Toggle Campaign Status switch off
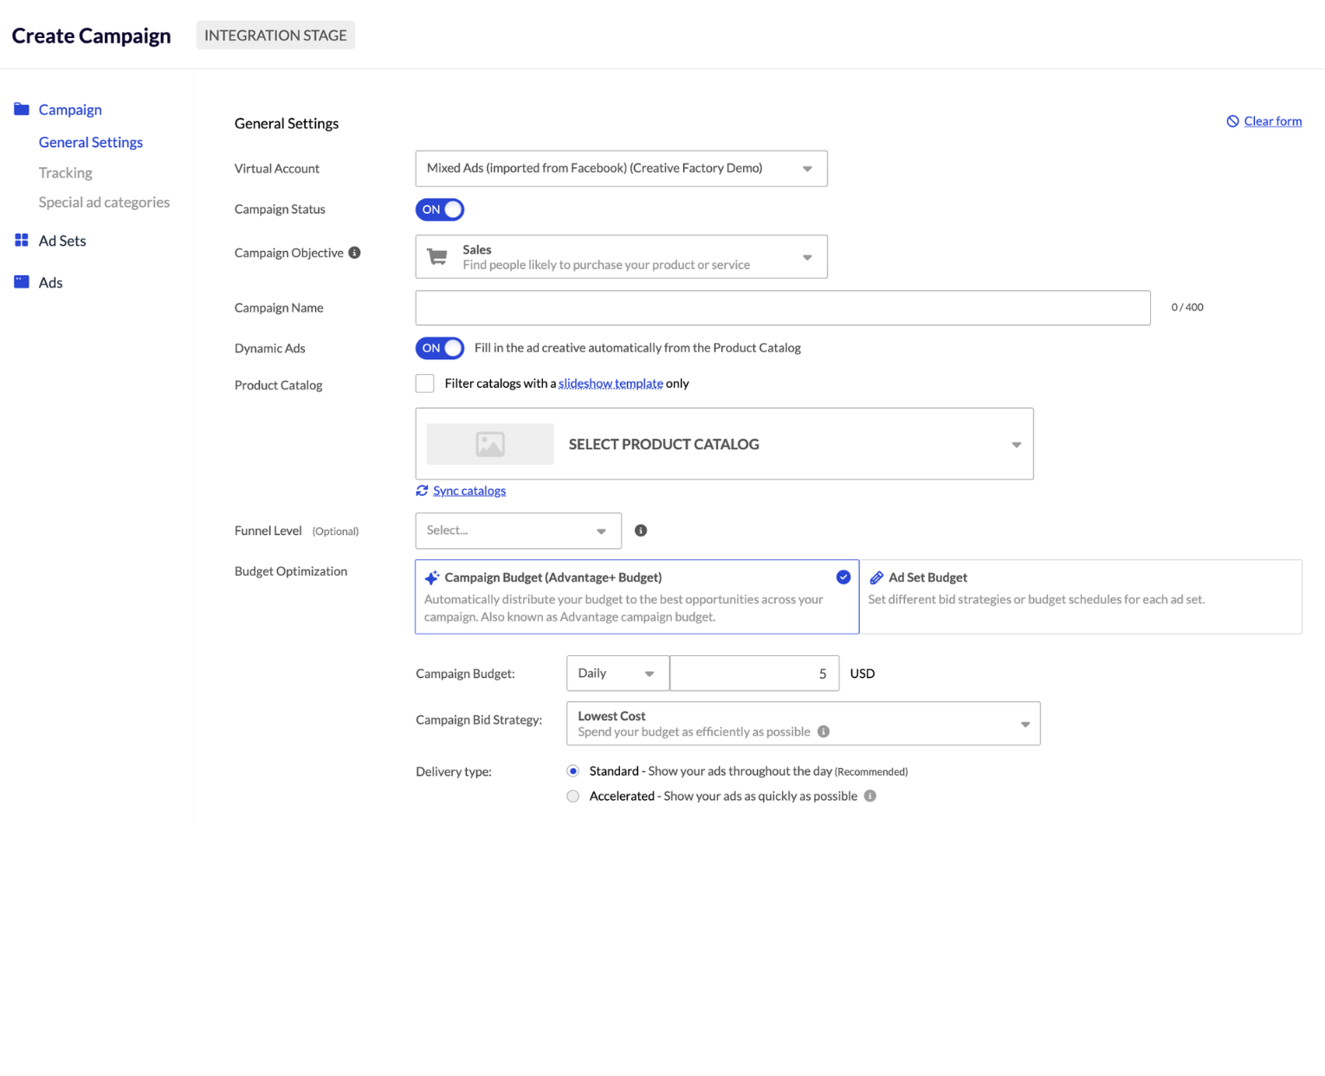The height and width of the screenshot is (1076, 1325). click(440, 209)
